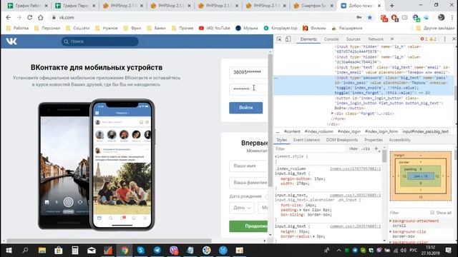Open the Accessibility sidebar tab
Image resolution: width=458 pixels, height=257 pixels.
coord(399,140)
